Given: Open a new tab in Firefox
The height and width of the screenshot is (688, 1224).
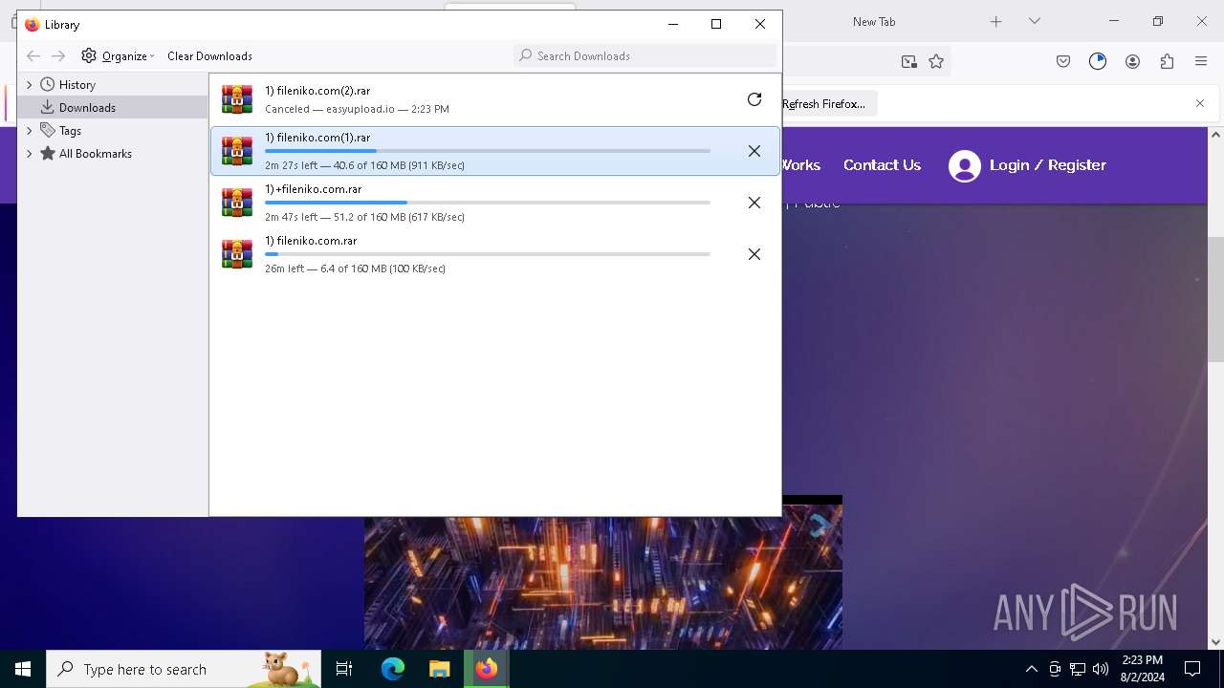Looking at the screenshot, I should click(x=995, y=21).
